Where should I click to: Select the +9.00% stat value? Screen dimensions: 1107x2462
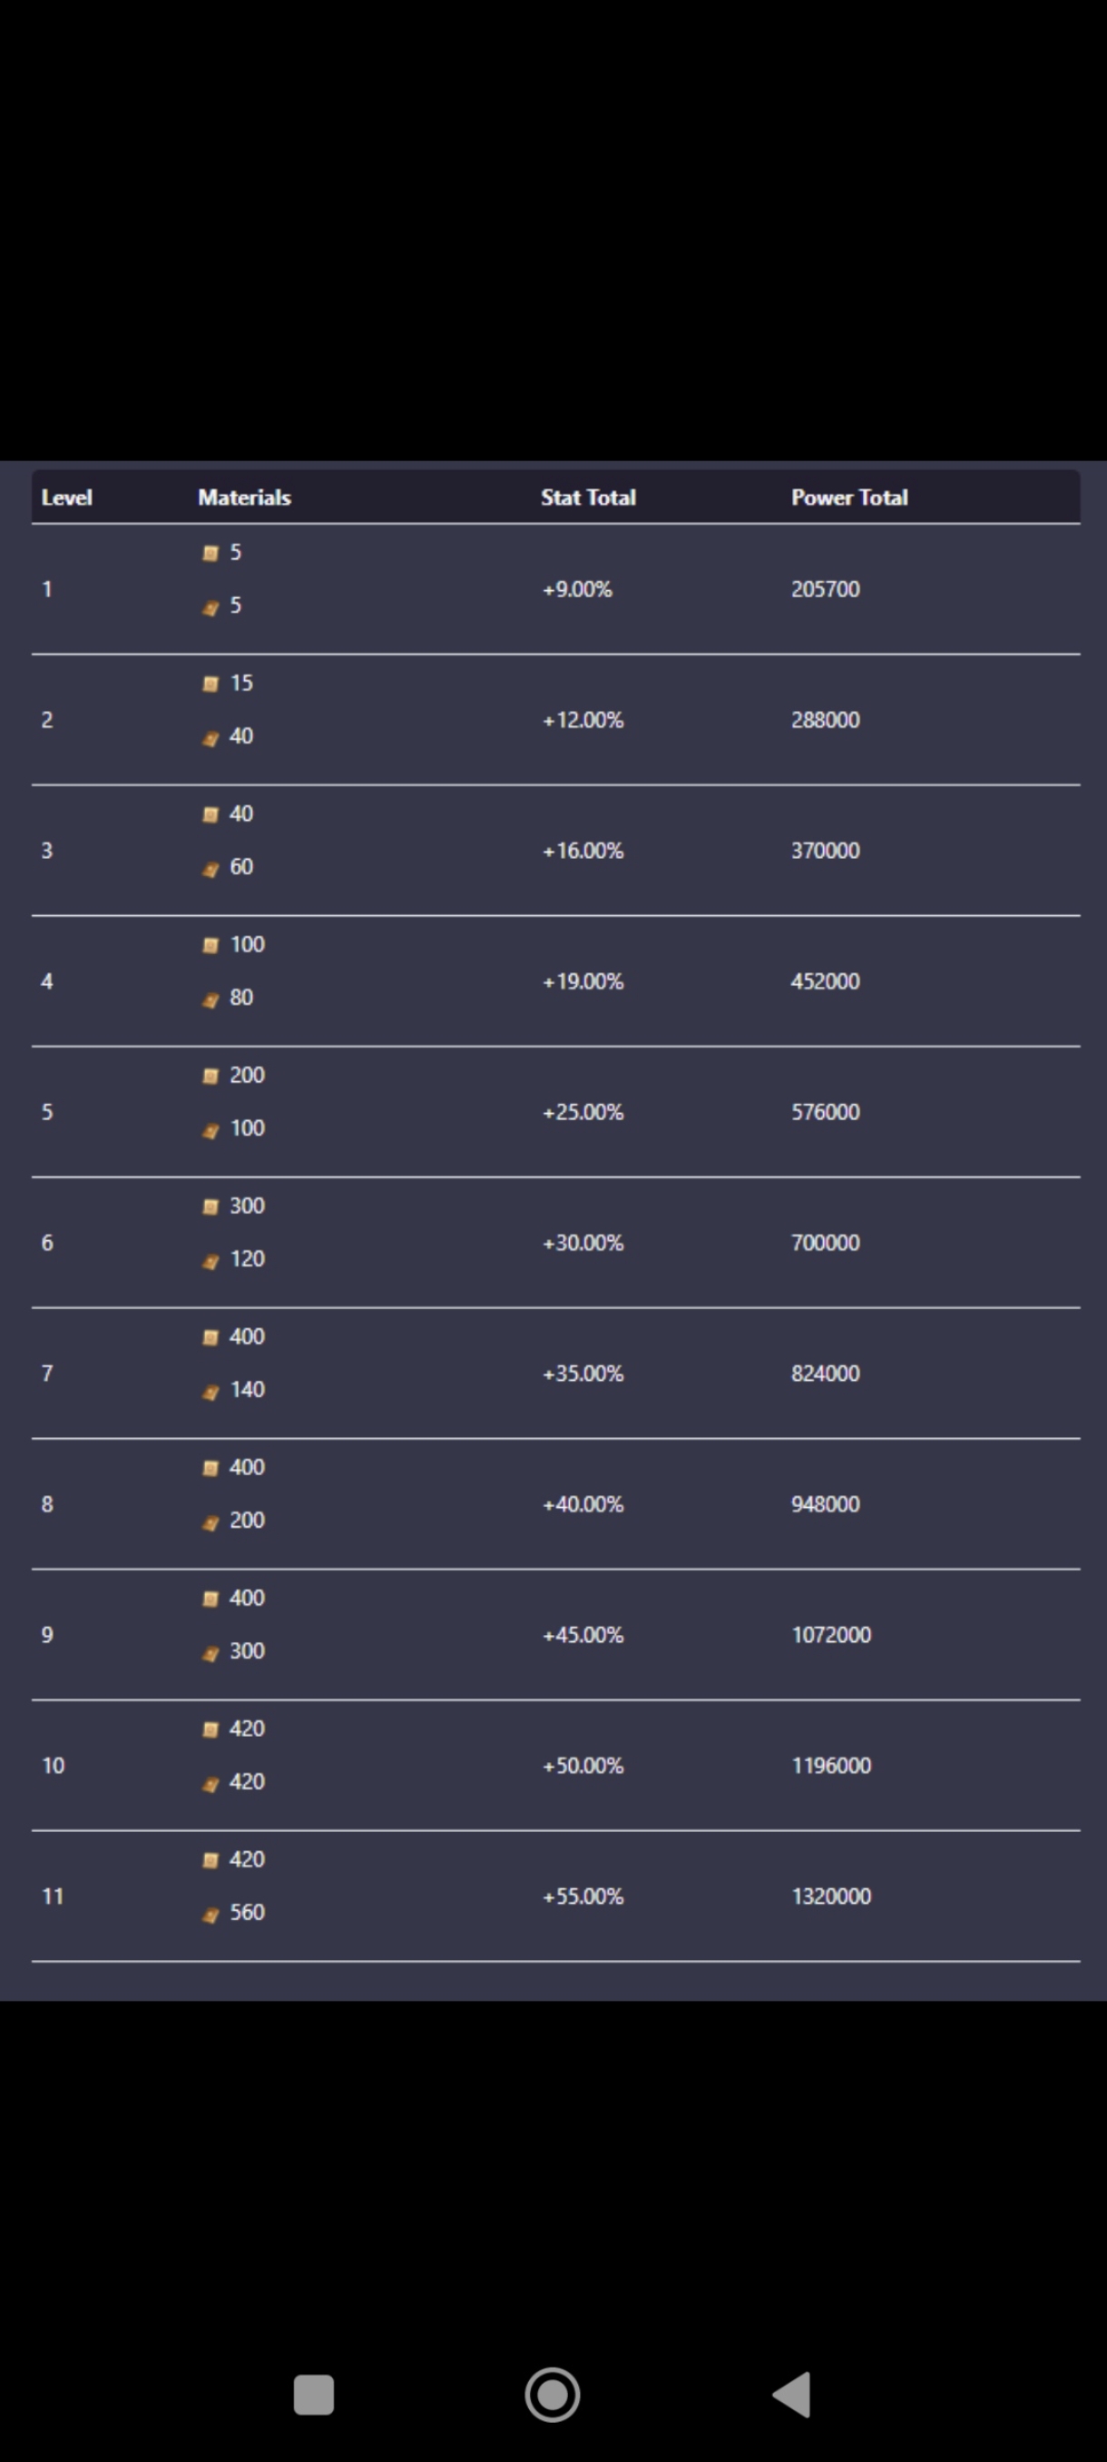577,589
